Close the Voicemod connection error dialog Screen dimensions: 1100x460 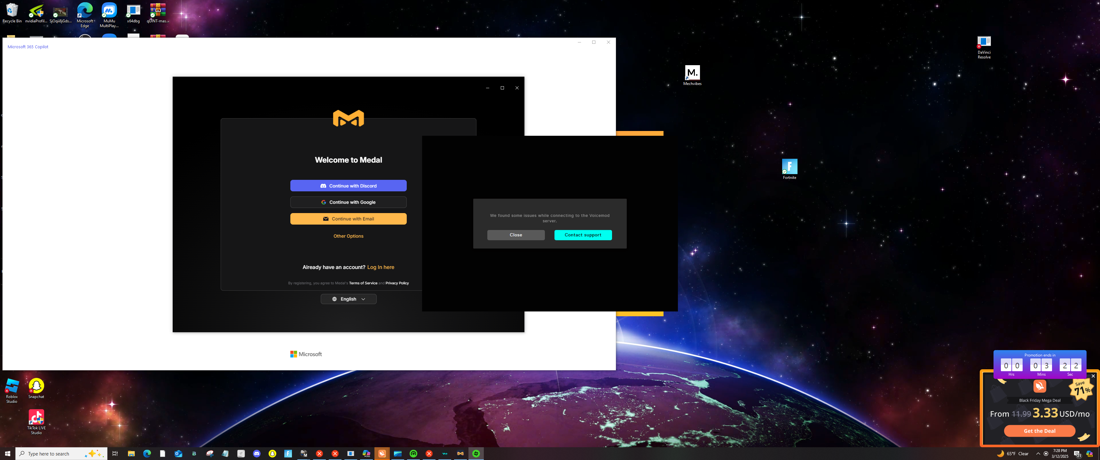click(x=516, y=235)
